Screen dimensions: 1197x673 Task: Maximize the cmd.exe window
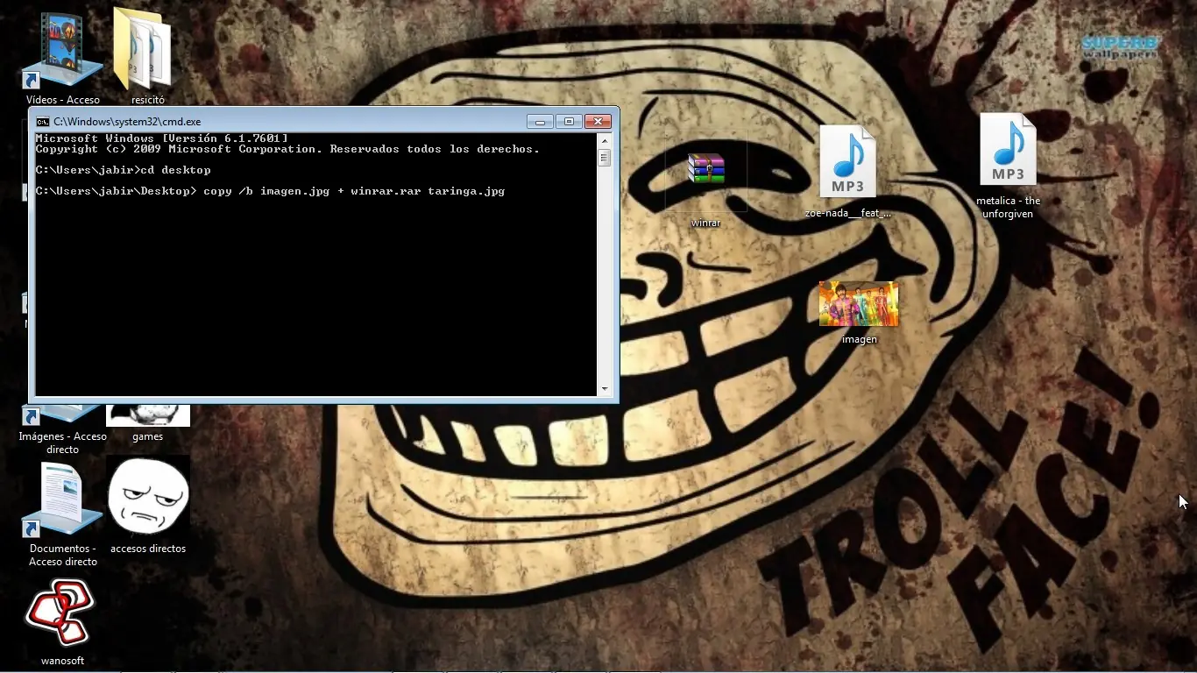569,122
